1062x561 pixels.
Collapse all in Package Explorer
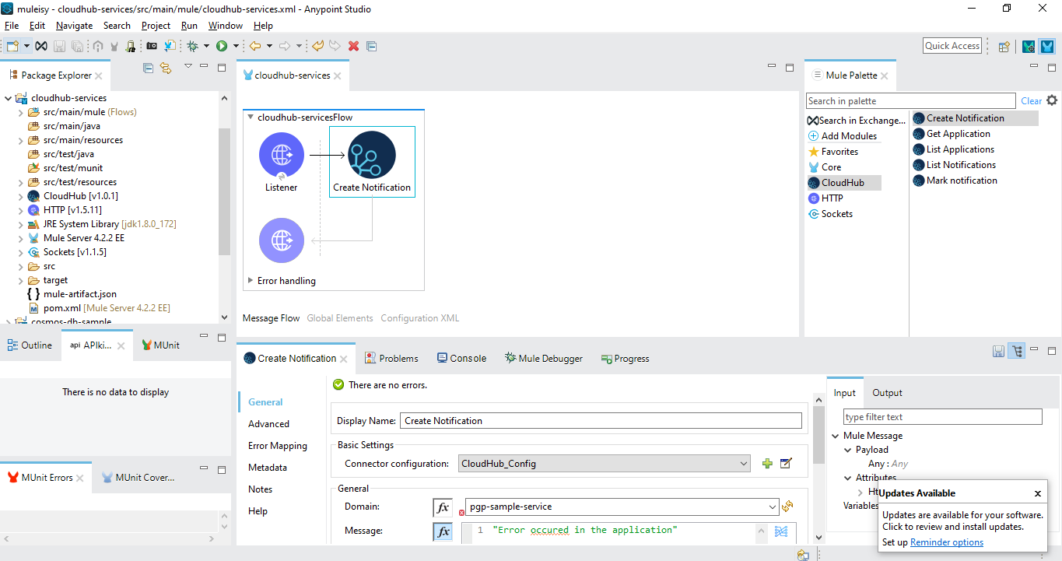pos(149,68)
